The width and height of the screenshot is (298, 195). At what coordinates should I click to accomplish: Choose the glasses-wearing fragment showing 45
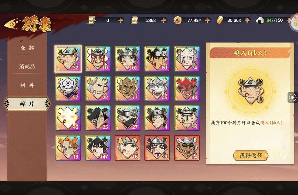[157, 89]
